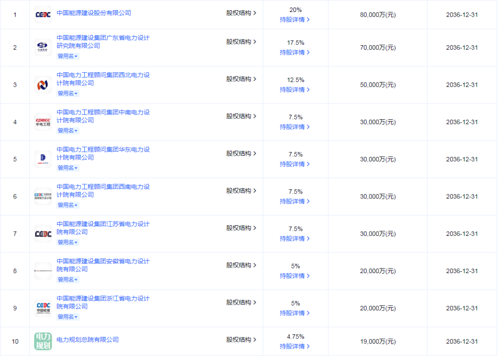View 持股详情 for the 20% shareholder
The height and width of the screenshot is (356, 498).
(x=294, y=20)
